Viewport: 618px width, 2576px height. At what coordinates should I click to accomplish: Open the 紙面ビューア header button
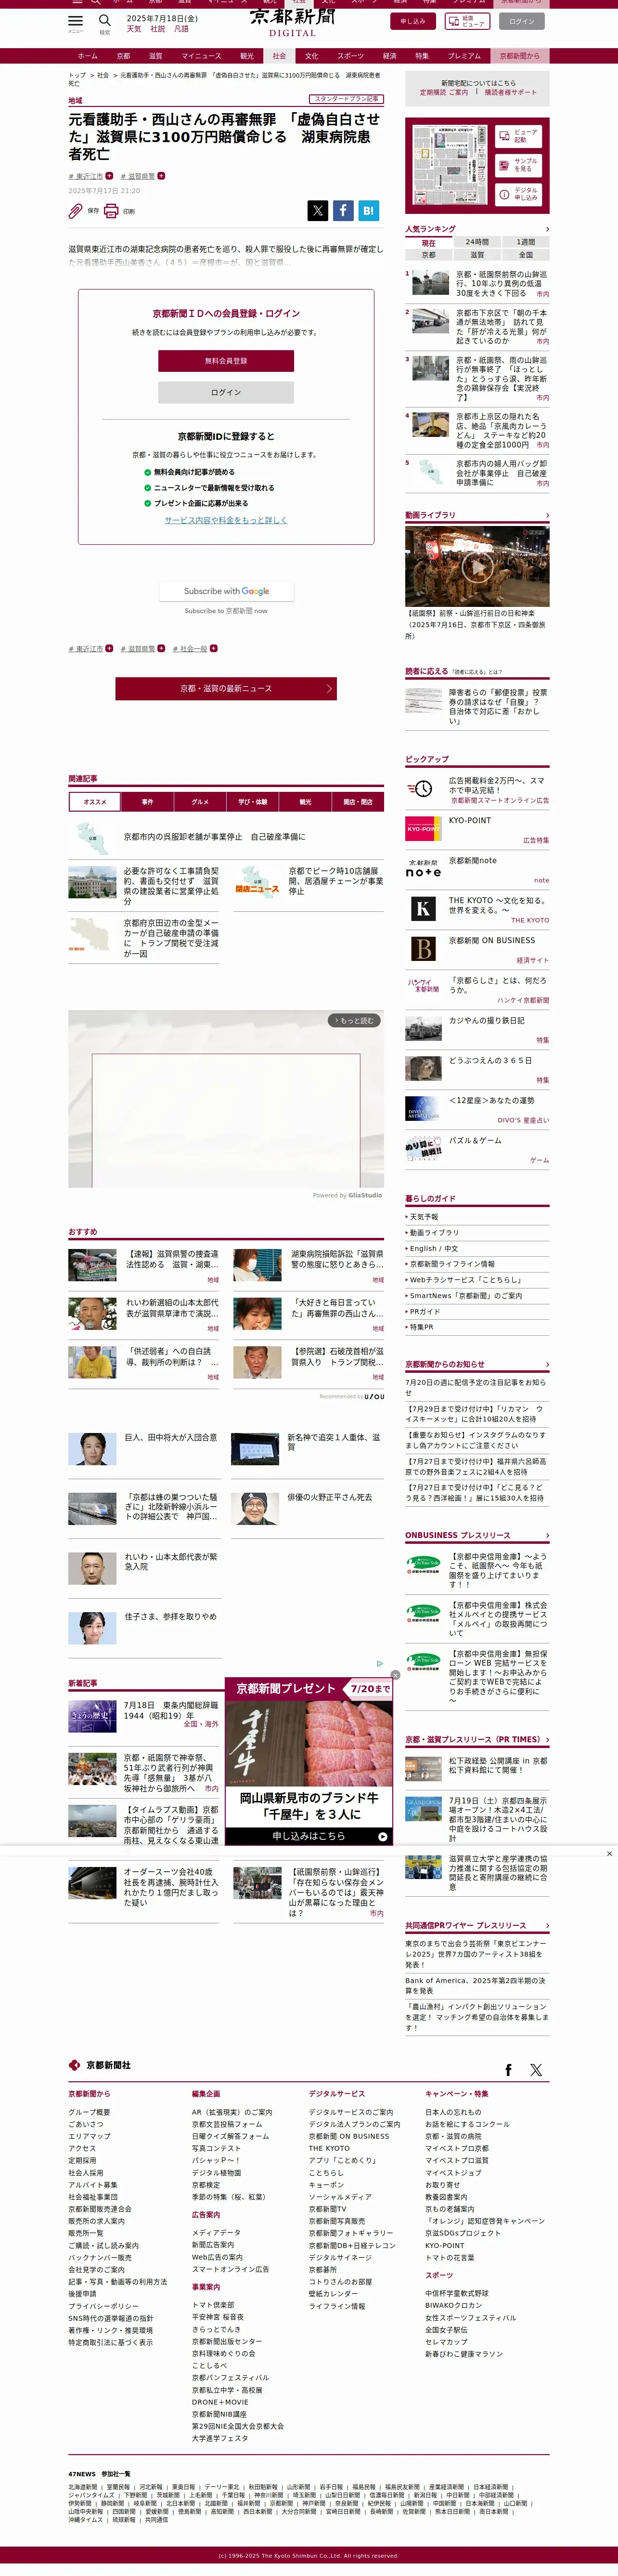tap(467, 21)
